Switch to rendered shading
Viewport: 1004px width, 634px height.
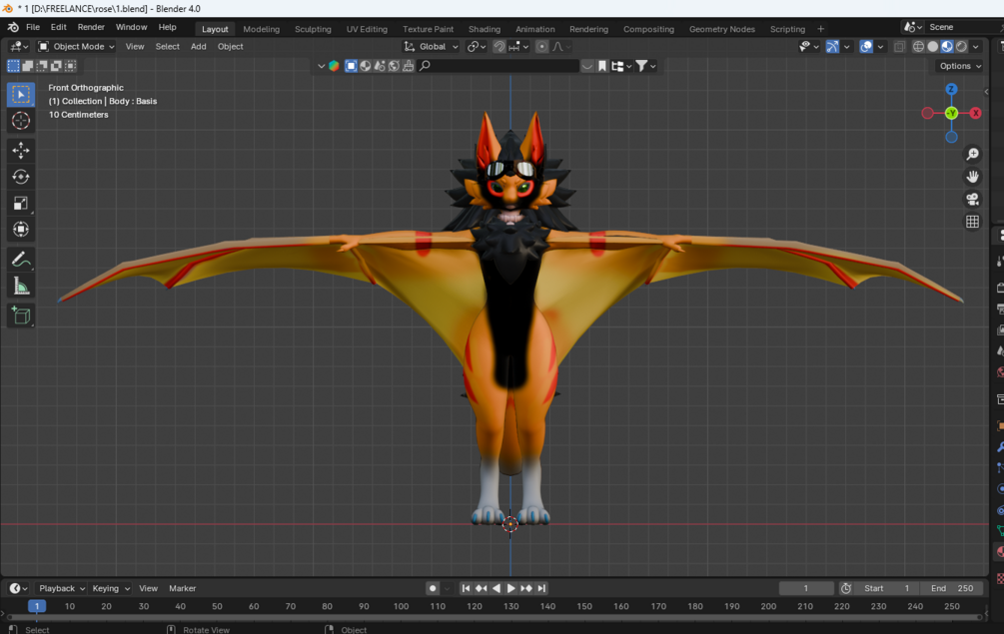click(x=961, y=47)
